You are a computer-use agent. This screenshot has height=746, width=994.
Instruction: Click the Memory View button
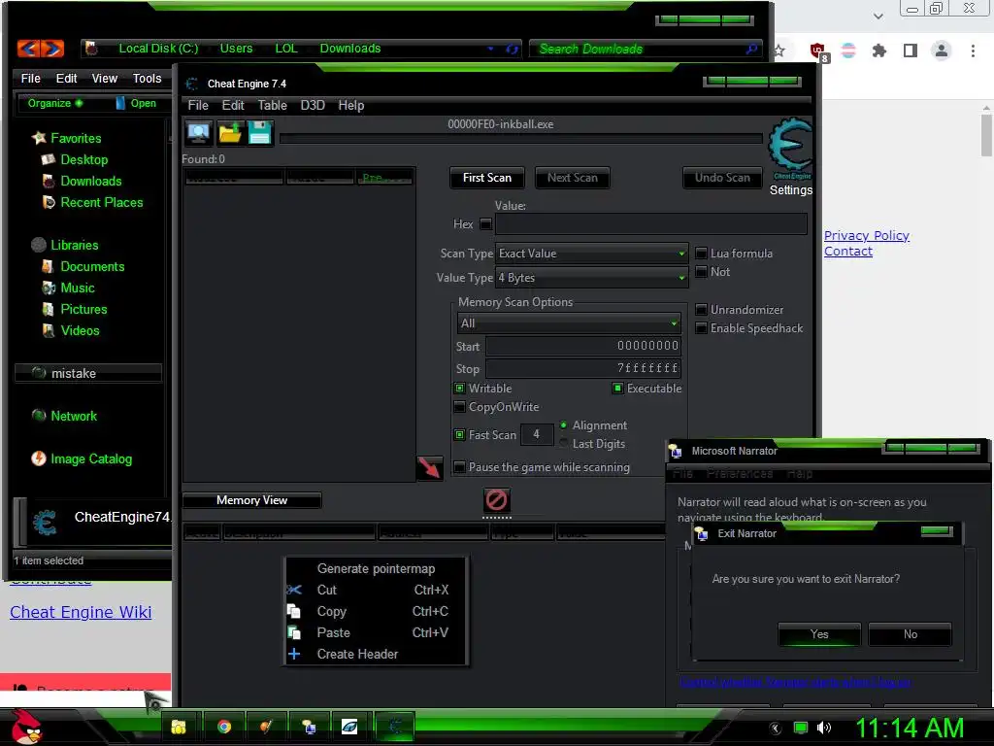(x=251, y=500)
